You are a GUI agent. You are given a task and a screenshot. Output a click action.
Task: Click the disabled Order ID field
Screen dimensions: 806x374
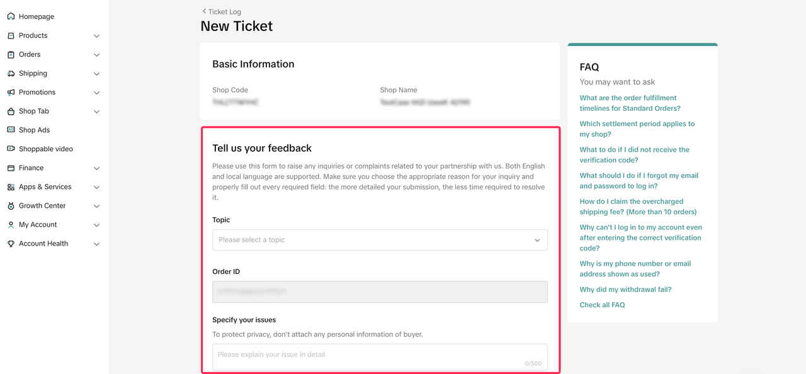pos(380,292)
